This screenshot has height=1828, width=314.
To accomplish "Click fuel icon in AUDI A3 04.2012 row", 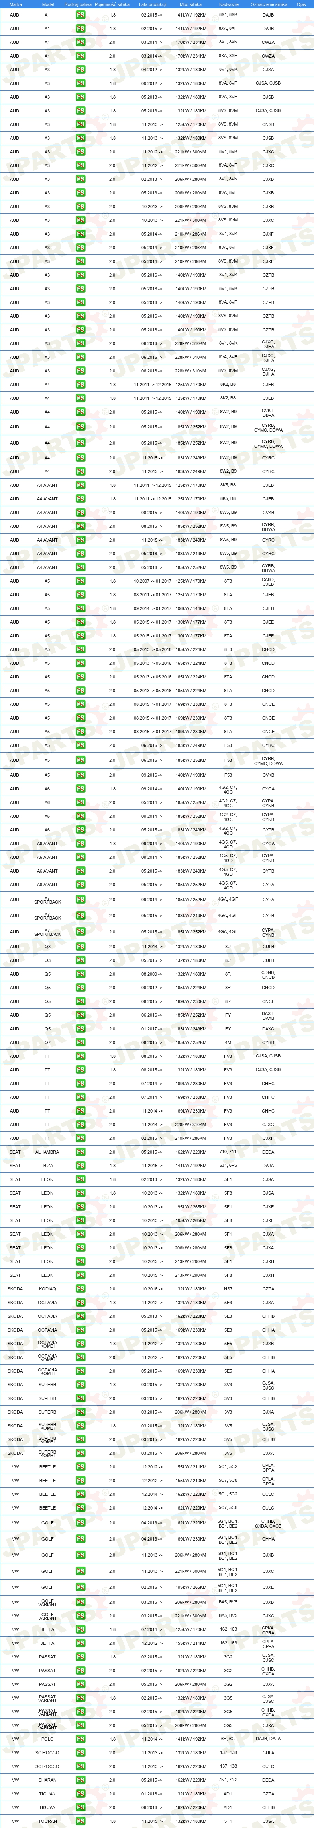I will tap(81, 70).
